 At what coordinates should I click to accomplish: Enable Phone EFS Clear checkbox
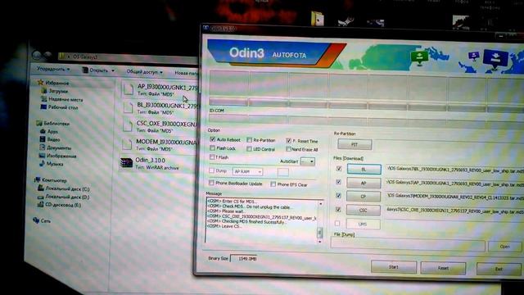(273, 184)
